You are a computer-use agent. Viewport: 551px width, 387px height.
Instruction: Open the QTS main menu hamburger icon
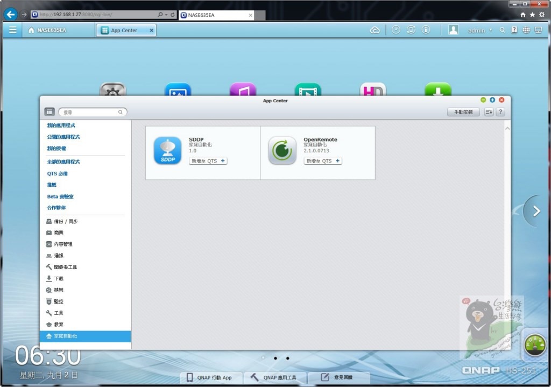coord(13,30)
